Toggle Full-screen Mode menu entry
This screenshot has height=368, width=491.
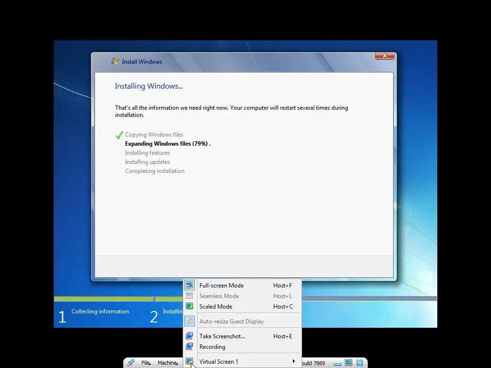click(x=242, y=286)
